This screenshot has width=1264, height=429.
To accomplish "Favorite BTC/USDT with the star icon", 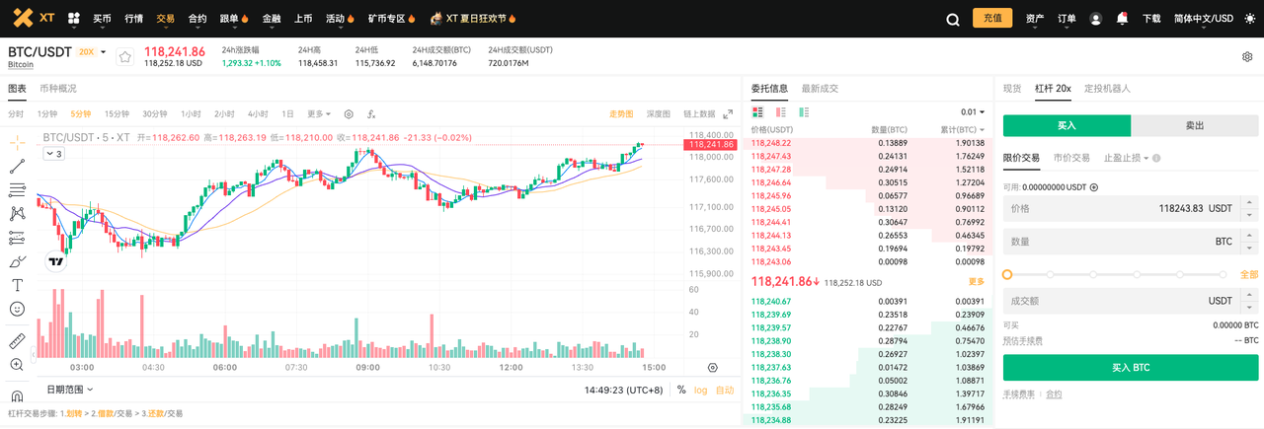I will (x=125, y=57).
